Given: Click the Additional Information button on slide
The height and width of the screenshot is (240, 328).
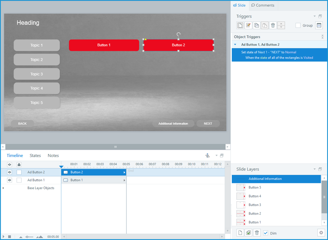Looking at the screenshot, I should point(173,124).
